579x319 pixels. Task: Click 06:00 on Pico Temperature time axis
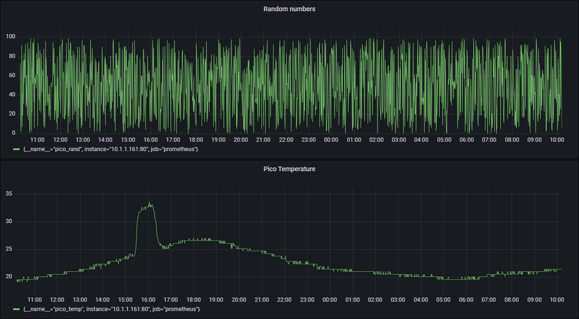pos(466,300)
